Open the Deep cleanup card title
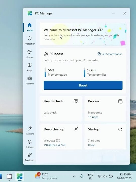Viewport: 136px width, 182px height. 54,129
